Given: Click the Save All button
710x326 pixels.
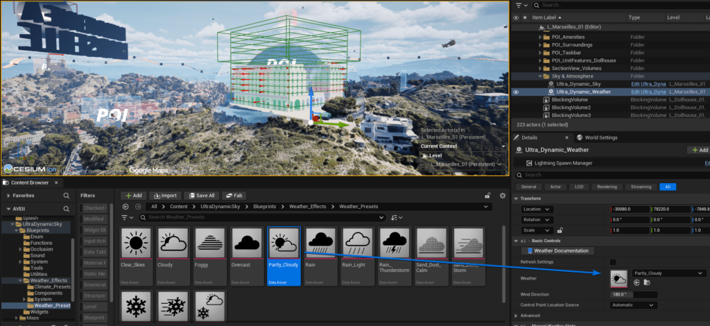Looking at the screenshot, I should [x=202, y=196].
